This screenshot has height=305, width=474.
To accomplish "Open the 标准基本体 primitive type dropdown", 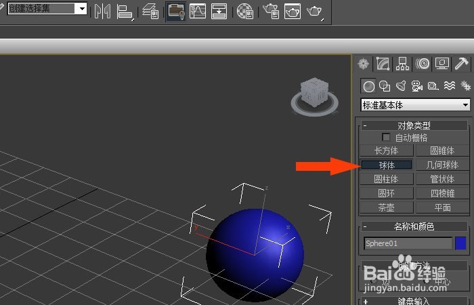I will (415, 105).
